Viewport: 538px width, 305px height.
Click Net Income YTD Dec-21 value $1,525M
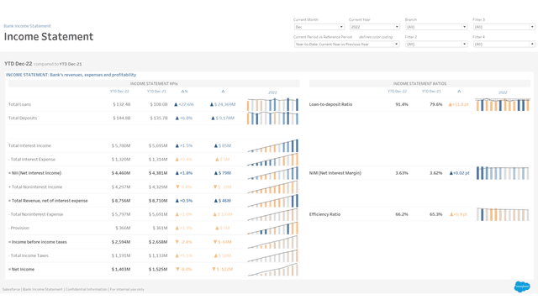(158, 270)
